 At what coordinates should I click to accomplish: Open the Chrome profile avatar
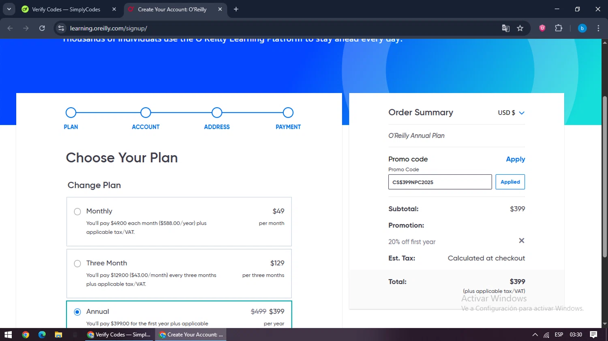click(582, 28)
